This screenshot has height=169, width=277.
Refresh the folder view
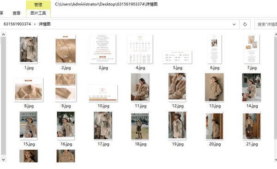245,24
